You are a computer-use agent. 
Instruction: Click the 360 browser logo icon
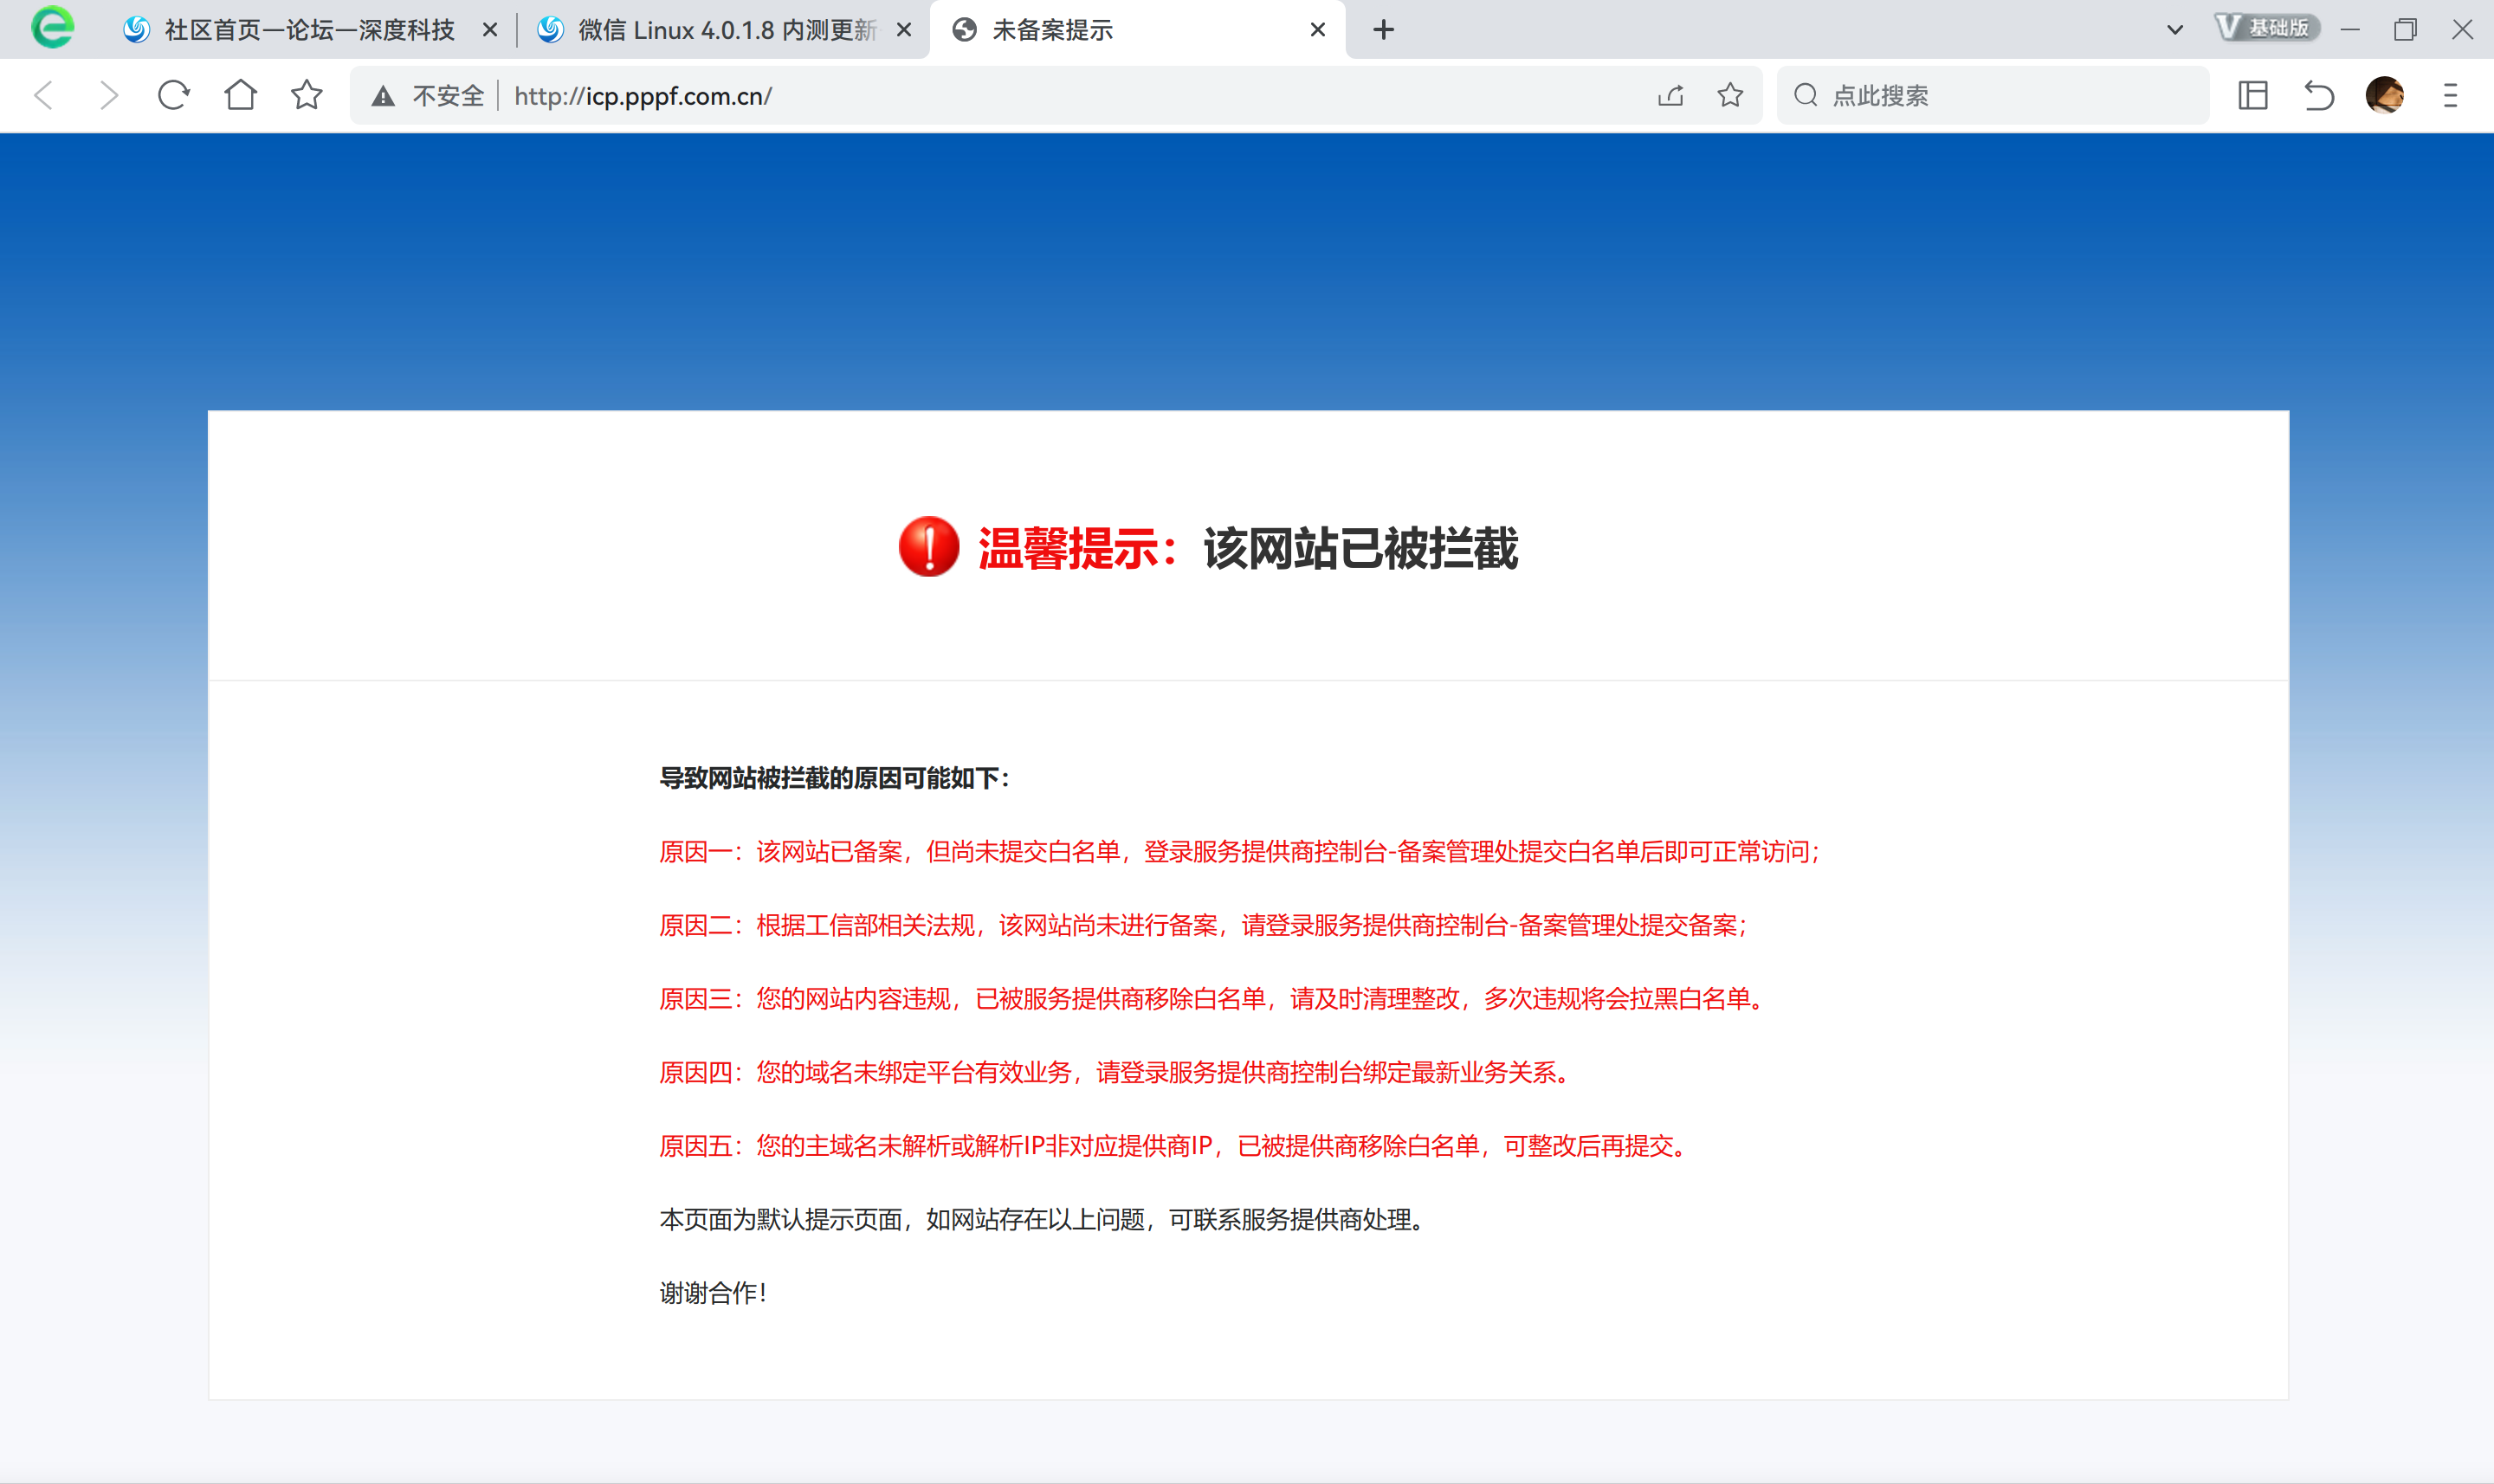pyautogui.click(x=52, y=28)
